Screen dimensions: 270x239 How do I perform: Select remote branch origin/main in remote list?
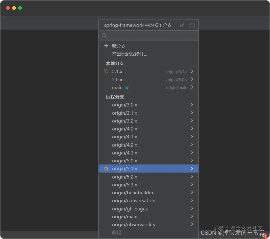[124, 217]
